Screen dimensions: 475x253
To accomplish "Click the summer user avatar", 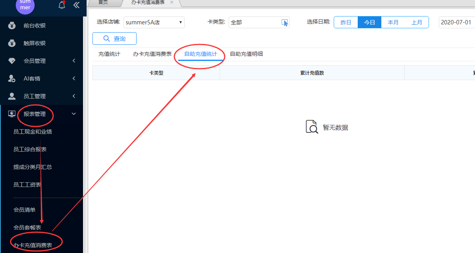I will (25, 5).
